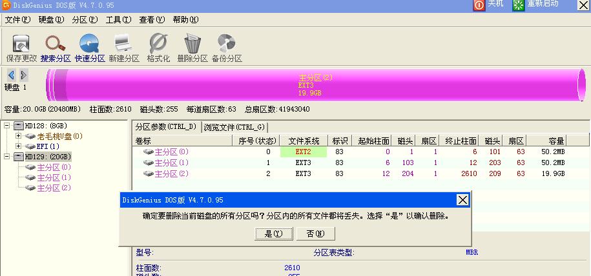Go to the next disk with the right arrow

point(23,75)
